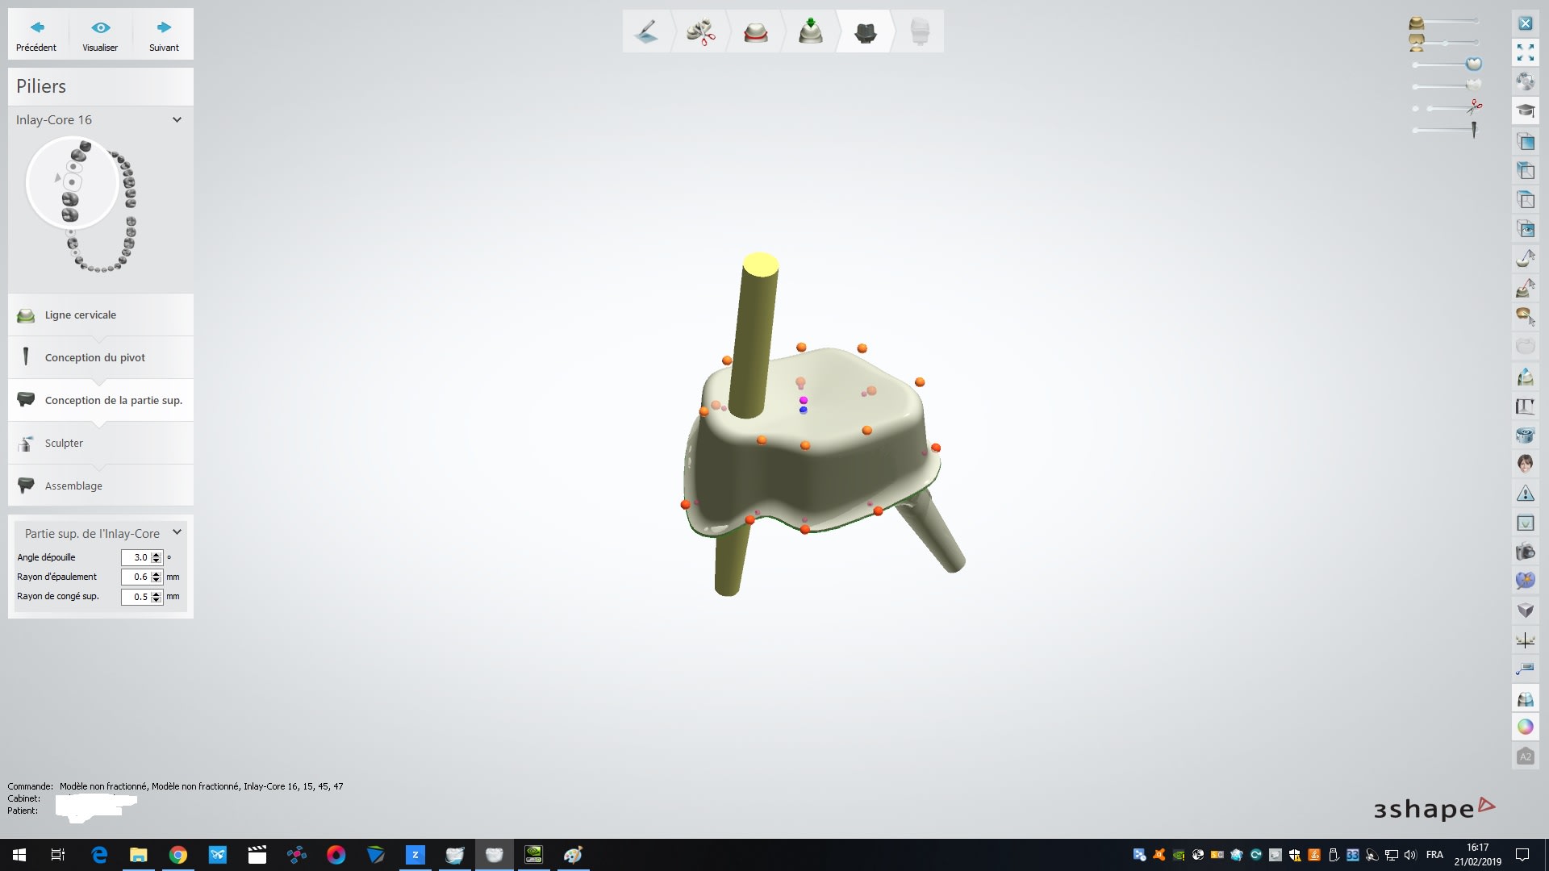Expand the Inlay-Core 16 dropdown
This screenshot has height=871, width=1549.
click(x=177, y=119)
